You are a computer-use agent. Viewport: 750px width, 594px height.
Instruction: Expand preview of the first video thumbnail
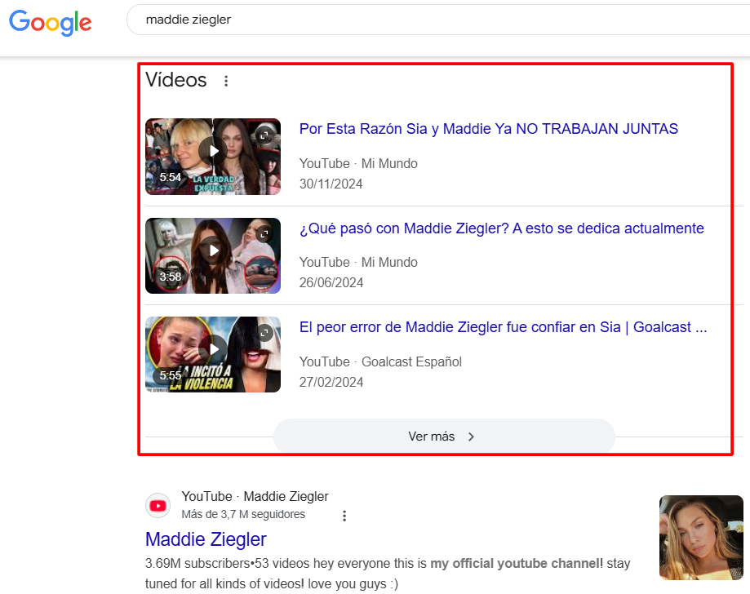coord(264,135)
